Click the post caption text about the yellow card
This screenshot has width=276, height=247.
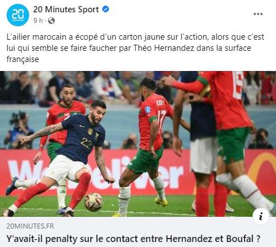(x=135, y=48)
